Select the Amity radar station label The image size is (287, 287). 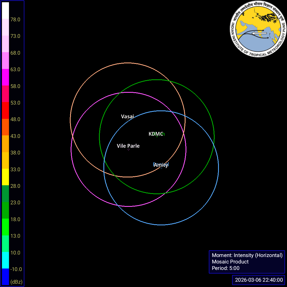(161, 165)
